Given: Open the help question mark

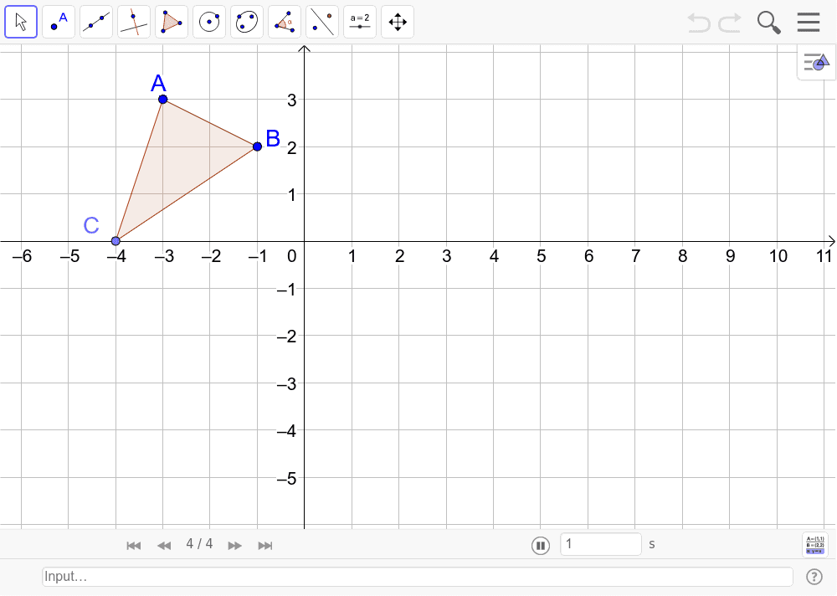Looking at the screenshot, I should pyautogui.click(x=813, y=576).
